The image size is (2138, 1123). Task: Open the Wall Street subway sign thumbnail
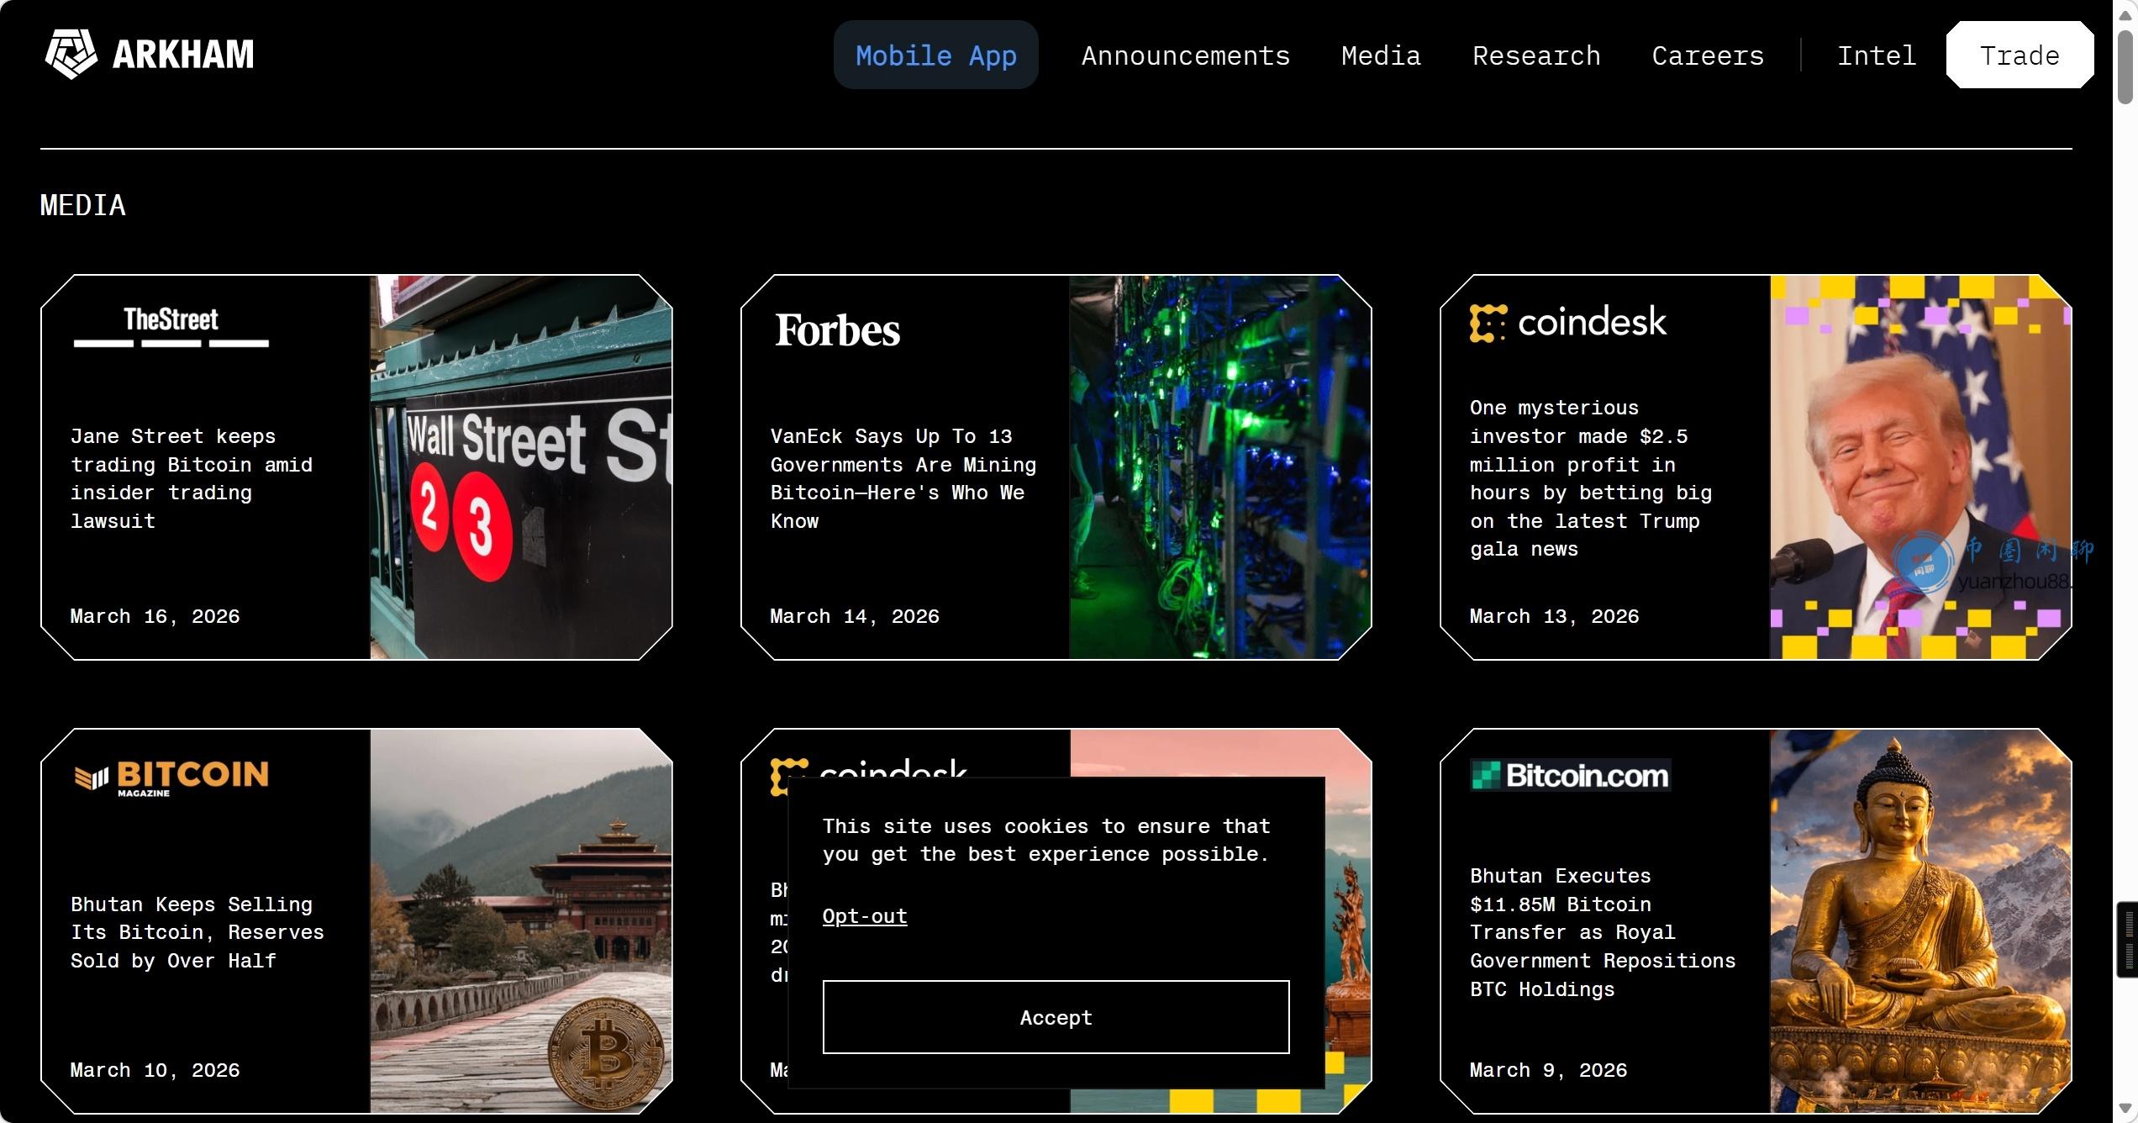521,467
